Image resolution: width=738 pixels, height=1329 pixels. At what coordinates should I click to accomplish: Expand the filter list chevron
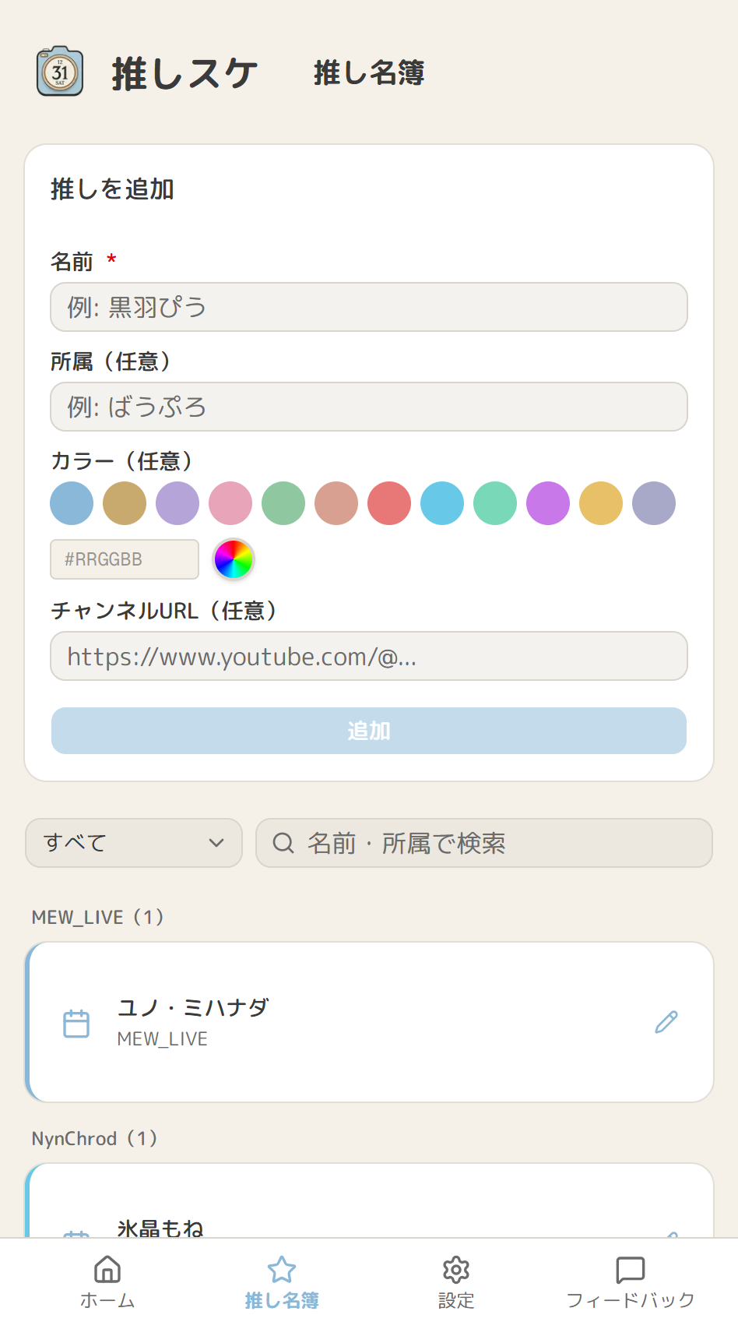(x=216, y=843)
